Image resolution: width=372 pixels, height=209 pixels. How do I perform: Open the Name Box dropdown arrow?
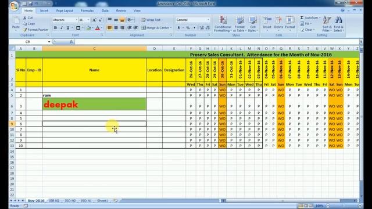click(x=49, y=42)
